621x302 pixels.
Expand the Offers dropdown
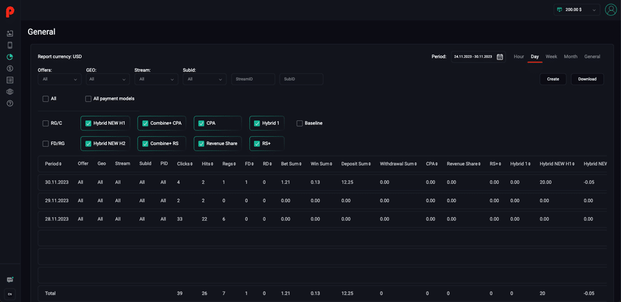coord(60,79)
